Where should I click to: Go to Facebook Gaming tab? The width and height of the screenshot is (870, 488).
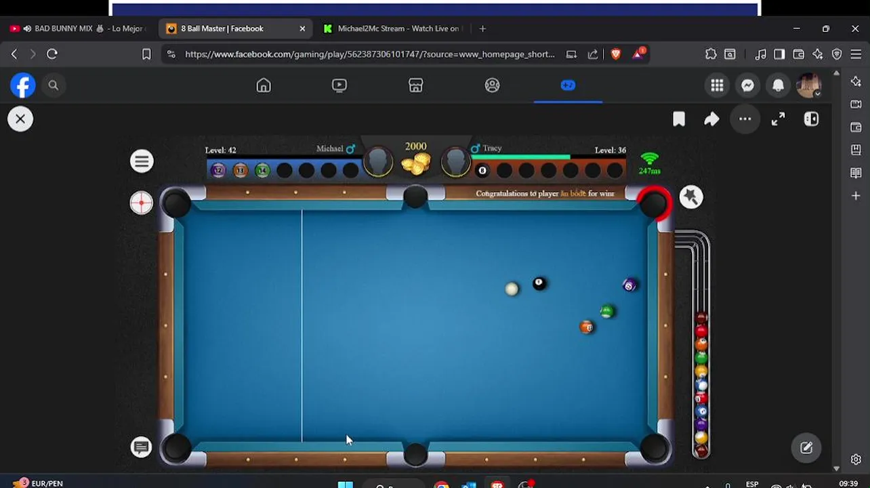[x=568, y=85]
